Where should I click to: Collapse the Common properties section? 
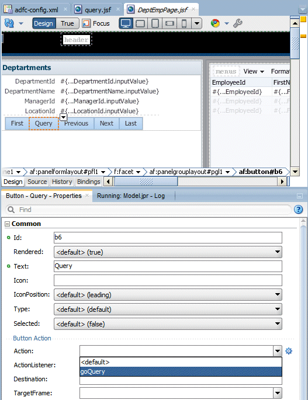tap(7, 224)
